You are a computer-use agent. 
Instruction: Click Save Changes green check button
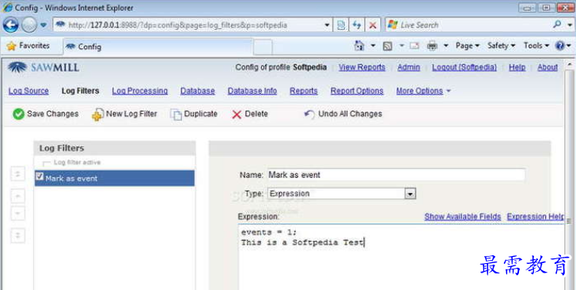[x=46, y=114]
